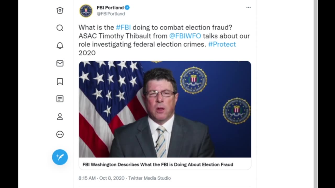Screen dimensions: 335x188
Task: Open the FBI Portland display name
Action: (110, 8)
